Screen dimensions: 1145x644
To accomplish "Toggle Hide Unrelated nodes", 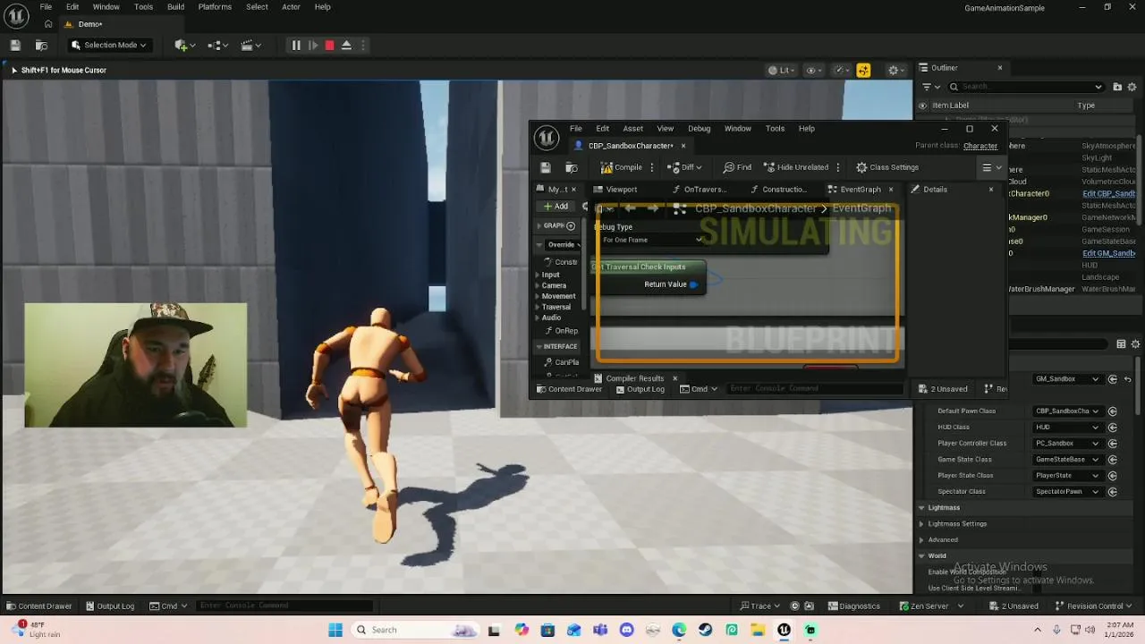I will (795, 167).
